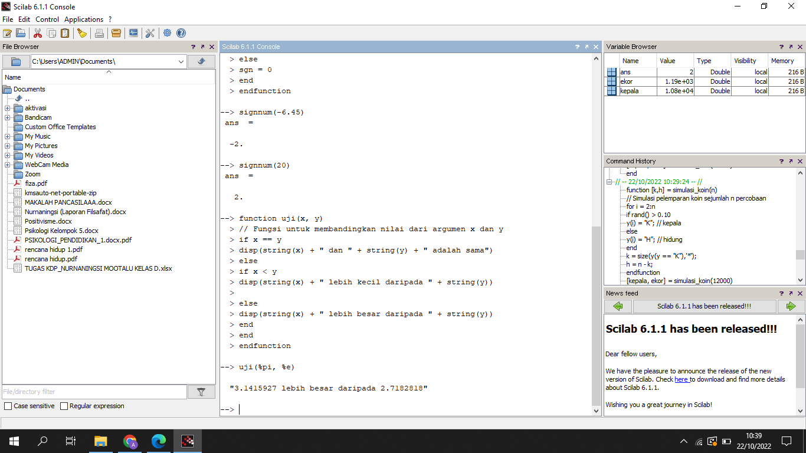
Task: Open the ATOMS module manager box icon
Action: click(x=116, y=33)
